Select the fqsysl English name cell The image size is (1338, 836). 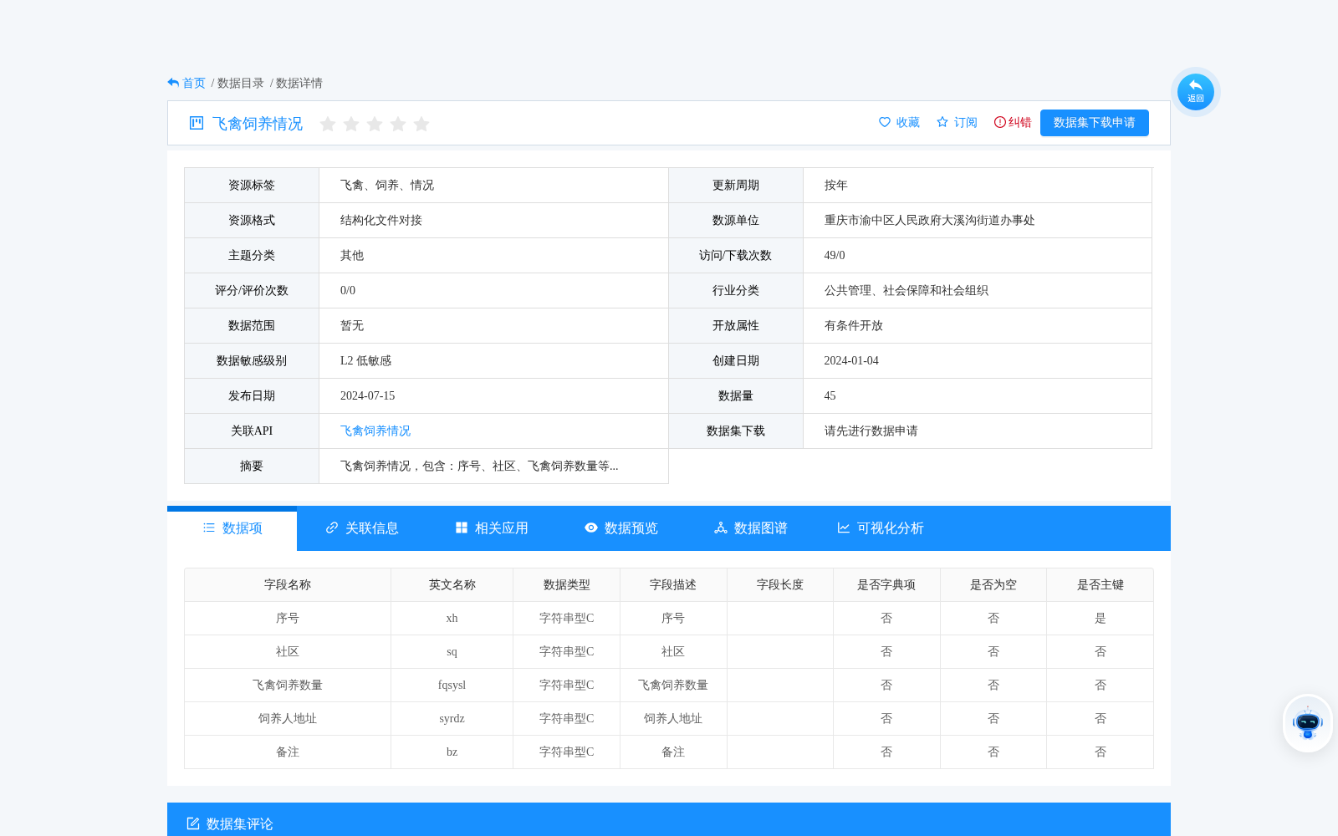click(452, 685)
